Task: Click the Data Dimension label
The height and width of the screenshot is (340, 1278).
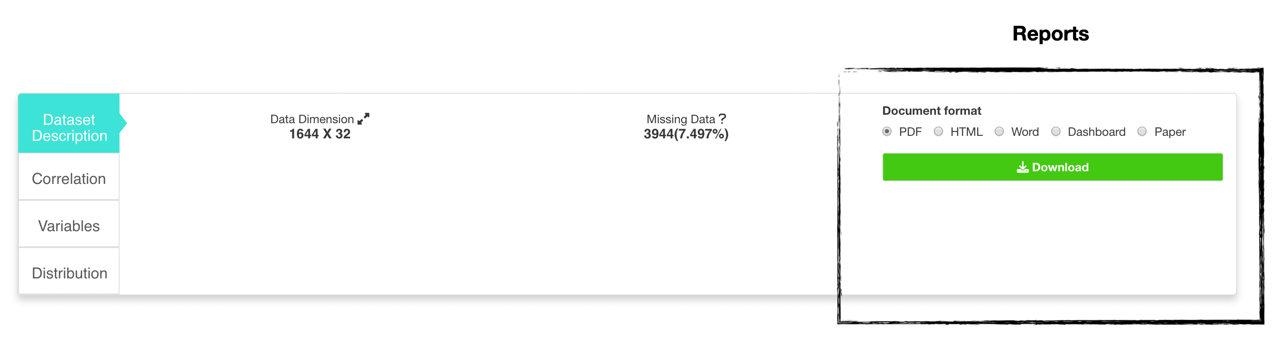Action: [x=312, y=119]
